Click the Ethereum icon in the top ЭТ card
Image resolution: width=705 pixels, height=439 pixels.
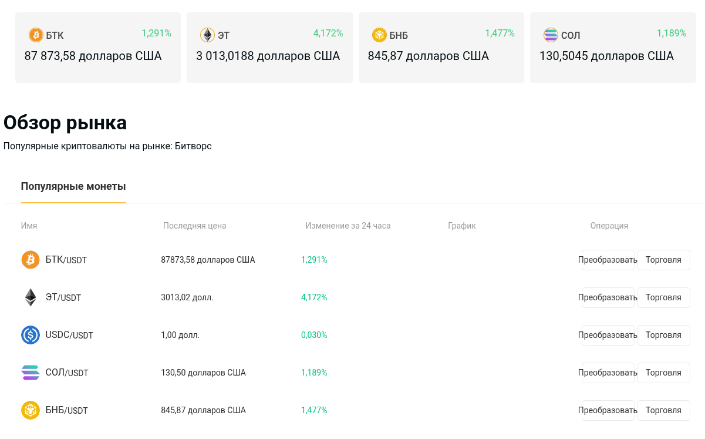coord(207,35)
